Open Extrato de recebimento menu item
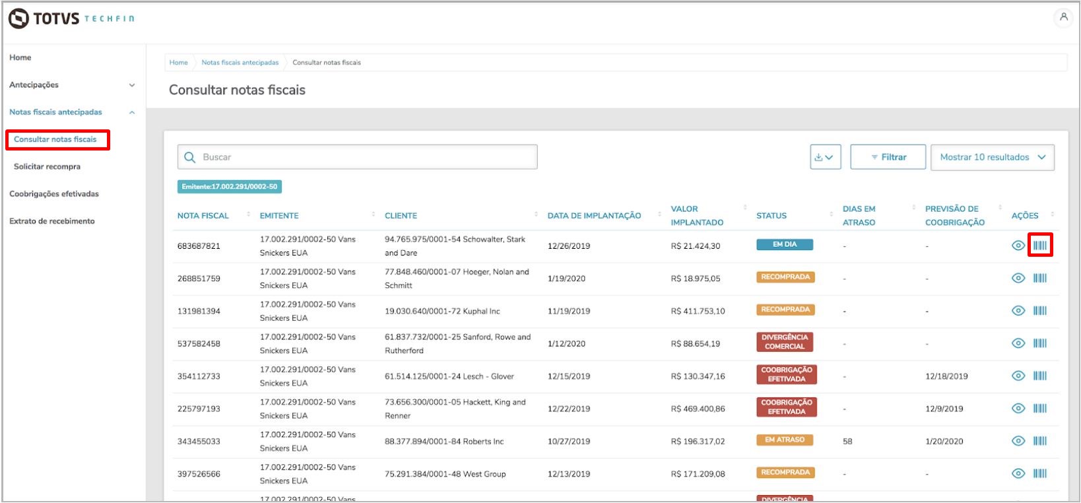 (52, 221)
